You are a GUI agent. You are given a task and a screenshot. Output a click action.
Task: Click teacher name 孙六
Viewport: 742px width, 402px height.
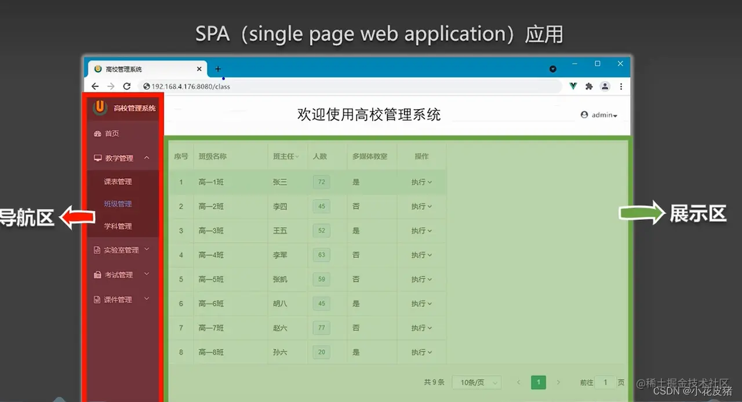click(x=280, y=353)
